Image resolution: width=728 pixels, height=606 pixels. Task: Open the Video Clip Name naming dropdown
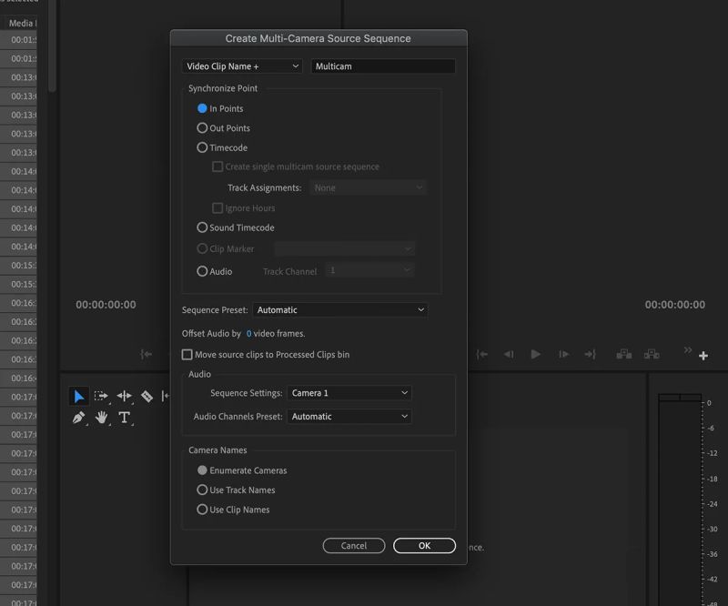241,66
